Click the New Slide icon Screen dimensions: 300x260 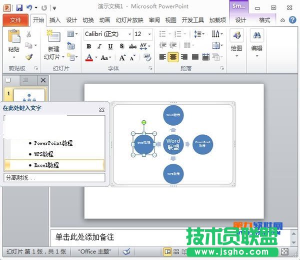coord(53,36)
